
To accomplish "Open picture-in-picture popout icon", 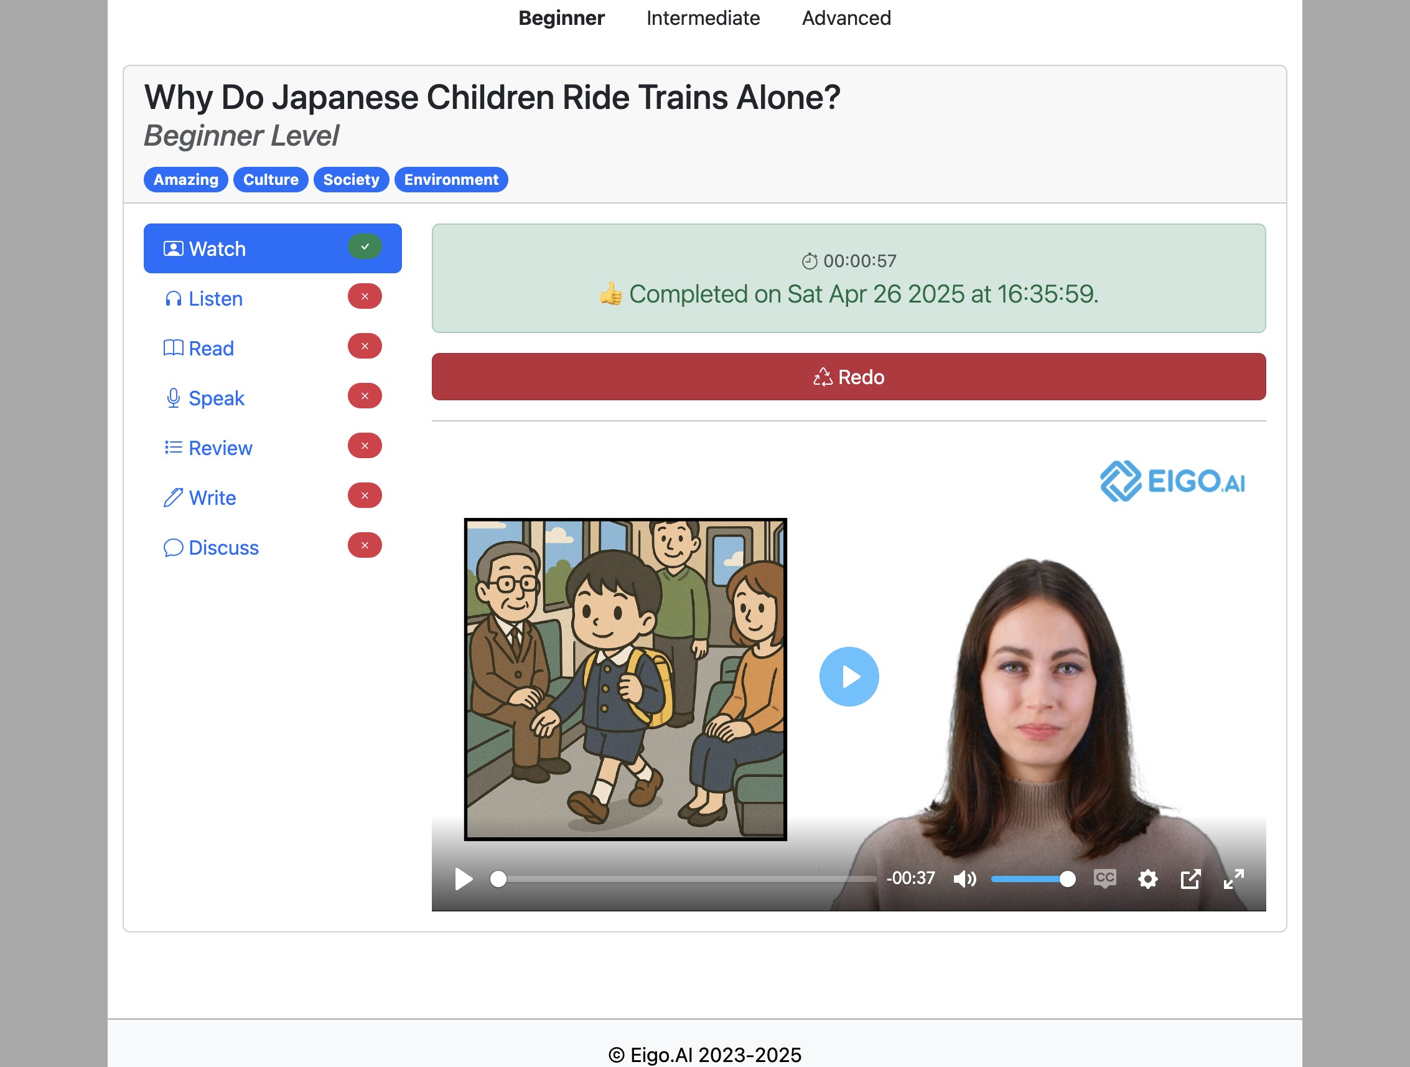I will pyautogui.click(x=1190, y=879).
